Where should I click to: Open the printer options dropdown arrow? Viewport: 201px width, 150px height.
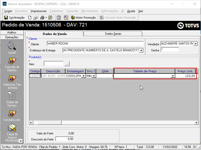tap(46, 18)
